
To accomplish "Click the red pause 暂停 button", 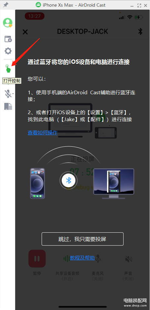I will point(37,259).
